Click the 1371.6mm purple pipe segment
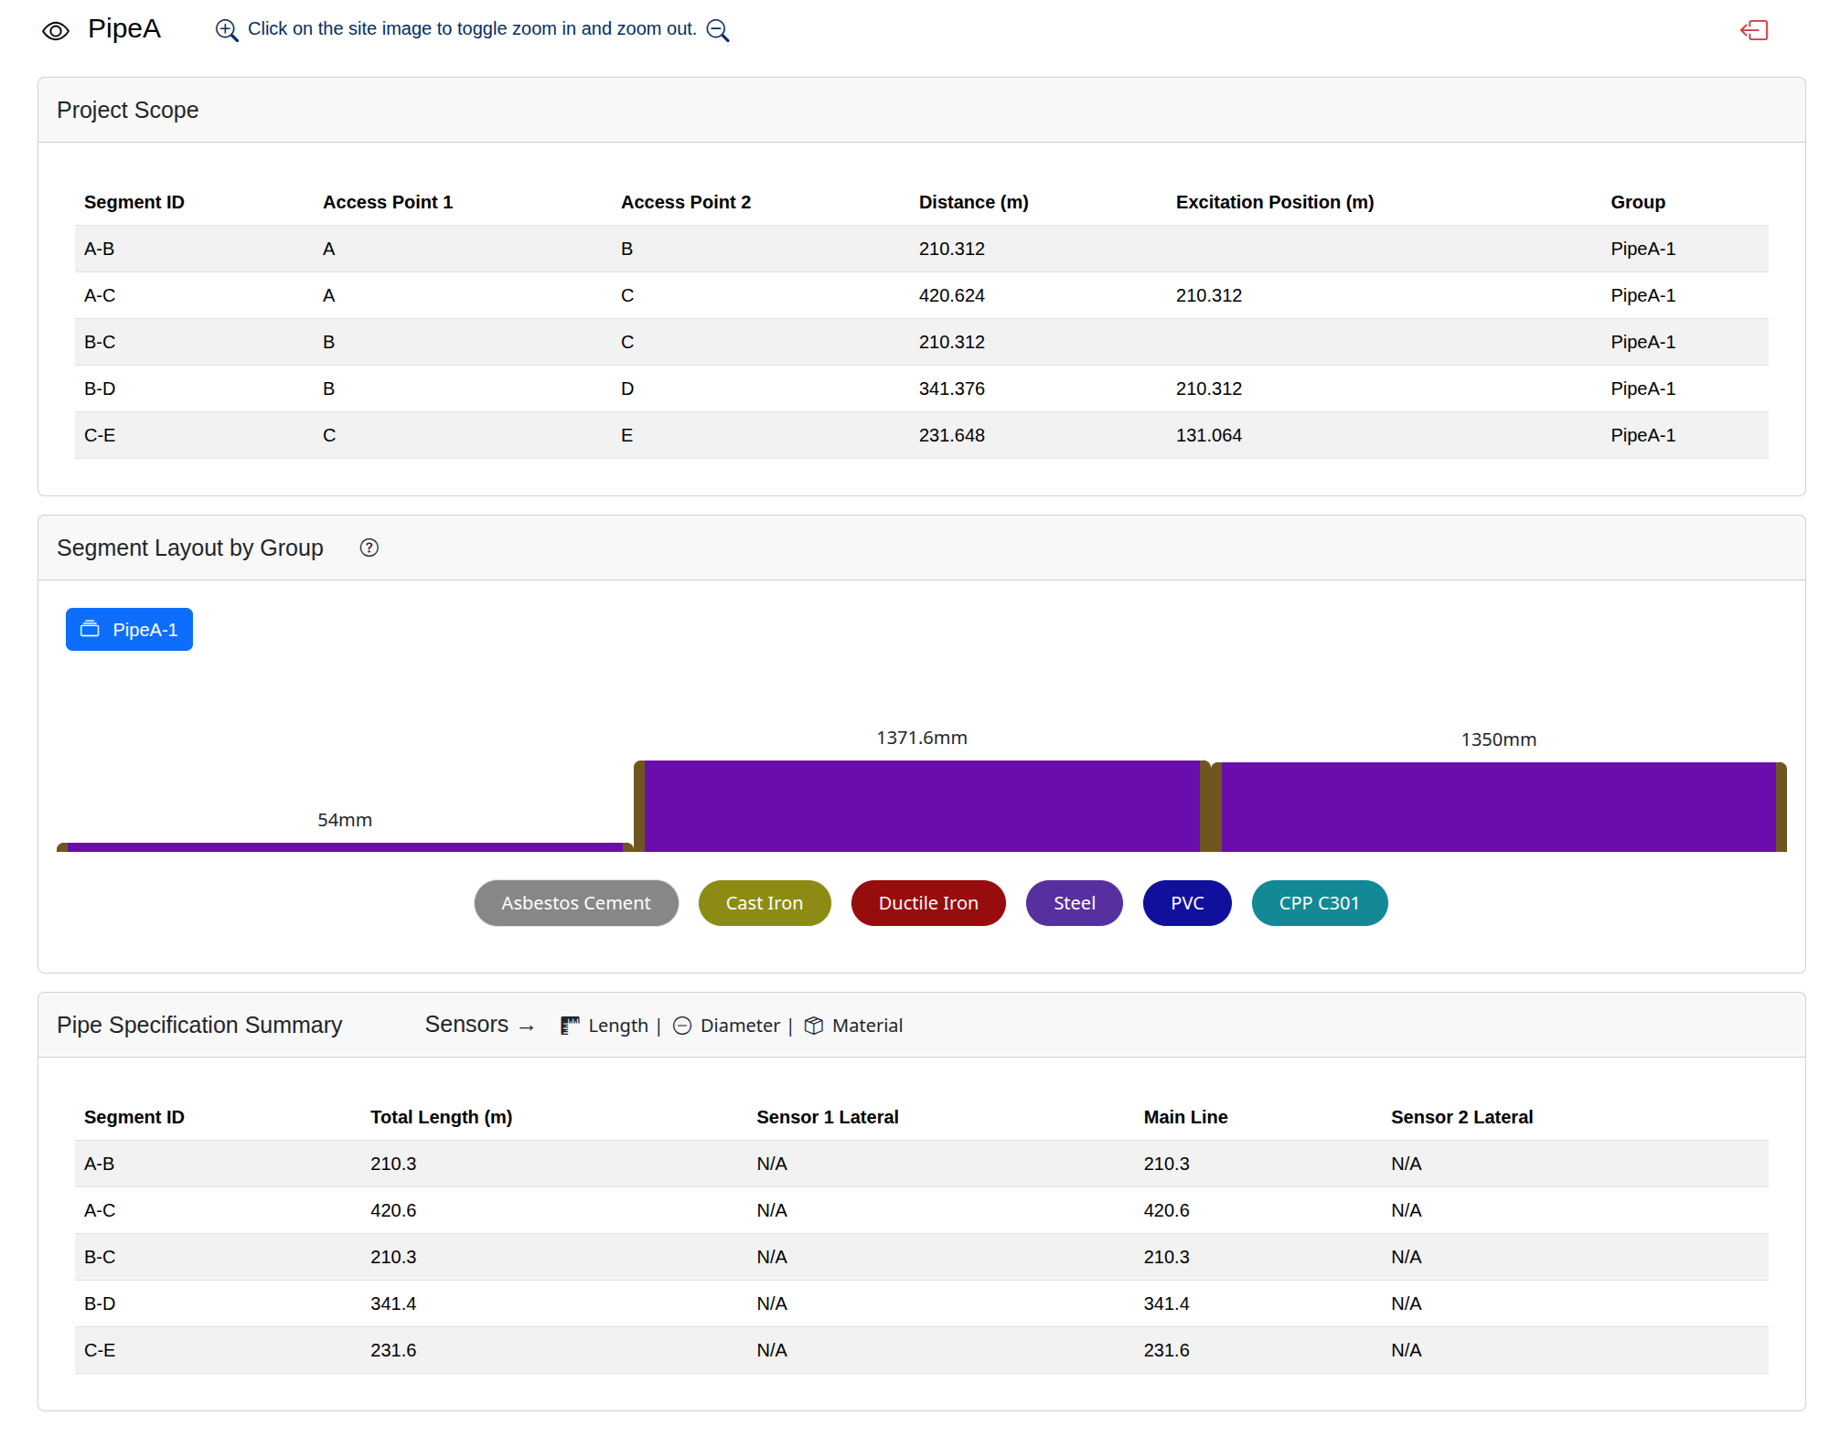The width and height of the screenshot is (1830, 1436). tap(922, 806)
